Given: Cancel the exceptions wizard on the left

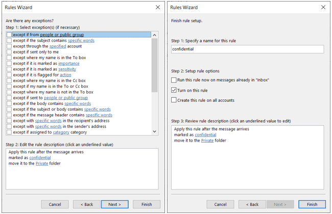Looking at the screenshot, I should [x=55, y=204].
